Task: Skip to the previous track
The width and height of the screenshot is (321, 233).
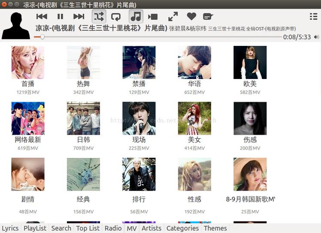Action: 42,16
